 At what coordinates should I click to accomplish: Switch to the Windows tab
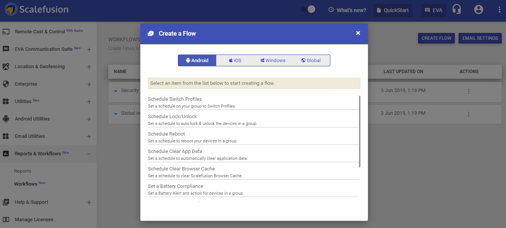point(273,61)
